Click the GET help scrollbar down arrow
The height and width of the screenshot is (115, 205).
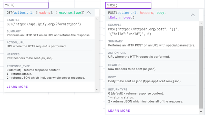(97, 89)
